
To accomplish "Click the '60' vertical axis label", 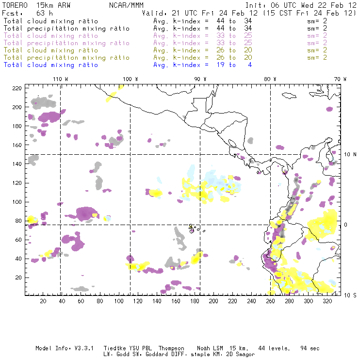I will click(x=18, y=240).
